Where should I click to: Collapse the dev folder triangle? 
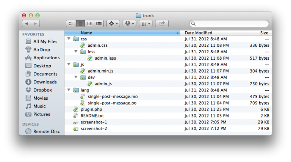pyautogui.click(x=76, y=77)
